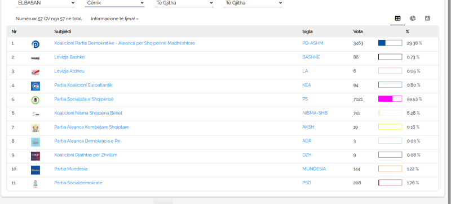
Task: Open Partia Socialdemokrate link
Action: (x=78, y=183)
